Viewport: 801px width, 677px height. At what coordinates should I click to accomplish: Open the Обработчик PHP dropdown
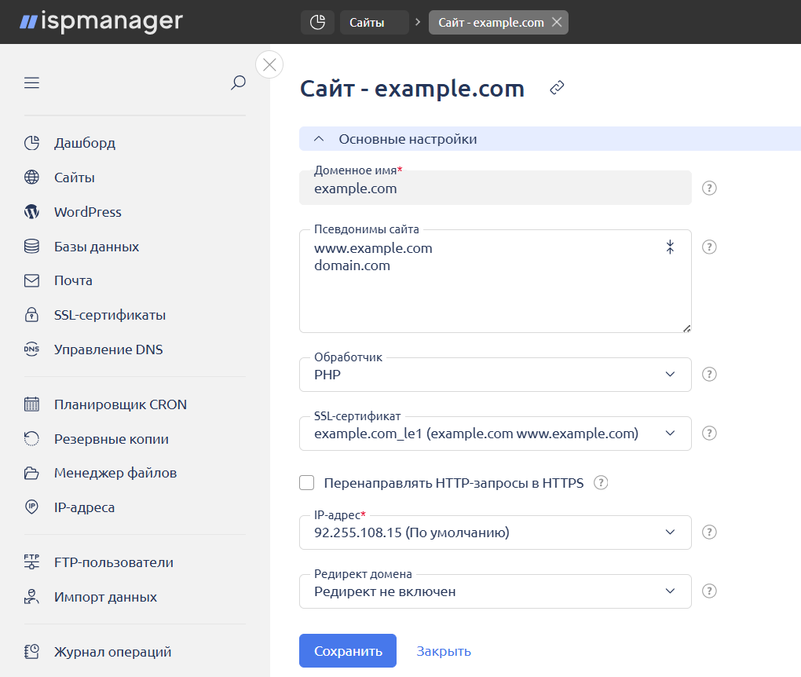click(x=495, y=375)
